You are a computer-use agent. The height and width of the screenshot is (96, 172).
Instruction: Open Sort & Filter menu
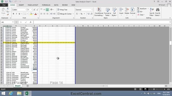click(x=152, y=12)
